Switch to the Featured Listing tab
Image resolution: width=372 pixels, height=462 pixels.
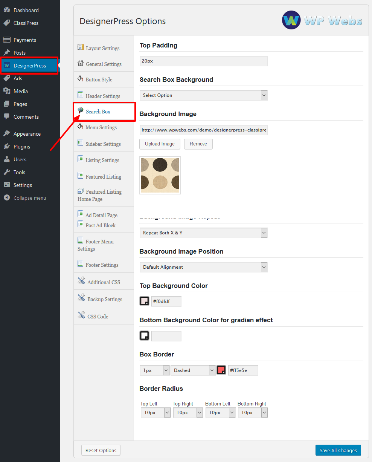[x=104, y=176]
